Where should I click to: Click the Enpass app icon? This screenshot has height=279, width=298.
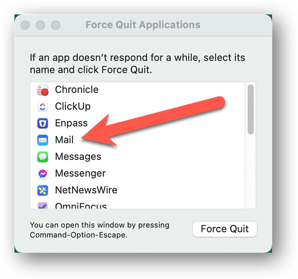[x=43, y=123]
